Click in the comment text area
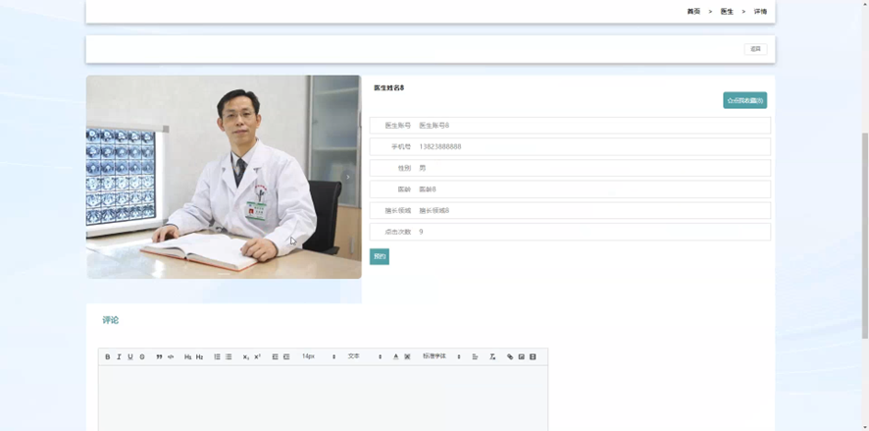The width and height of the screenshot is (869, 431). coord(323,399)
